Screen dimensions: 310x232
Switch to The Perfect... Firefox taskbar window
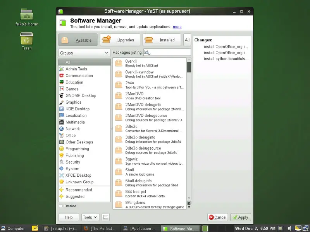coord(100,229)
